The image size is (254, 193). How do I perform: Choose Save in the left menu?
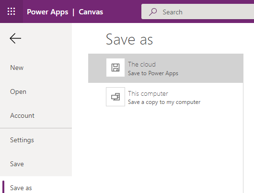(x=17, y=164)
